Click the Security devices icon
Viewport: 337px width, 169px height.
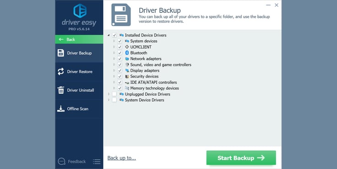[x=127, y=77]
